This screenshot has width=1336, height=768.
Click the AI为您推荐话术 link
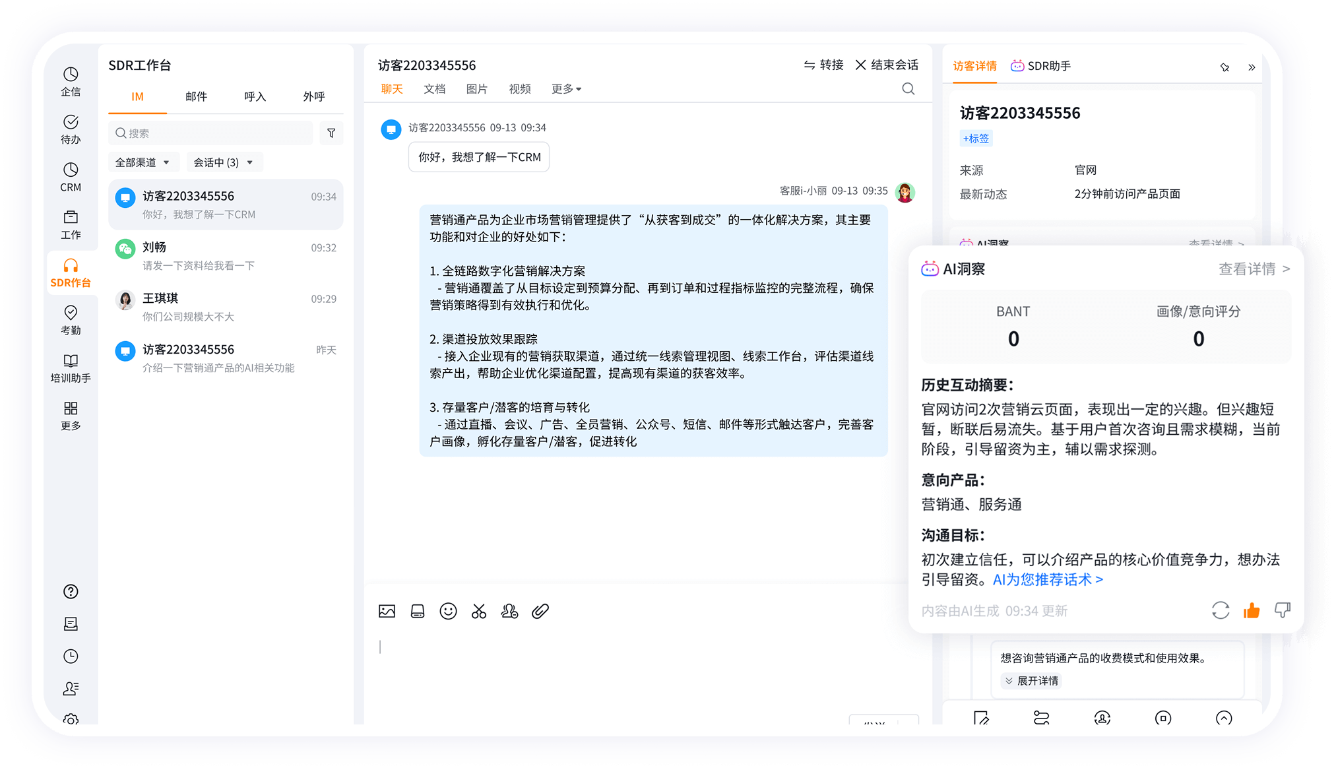(1046, 579)
